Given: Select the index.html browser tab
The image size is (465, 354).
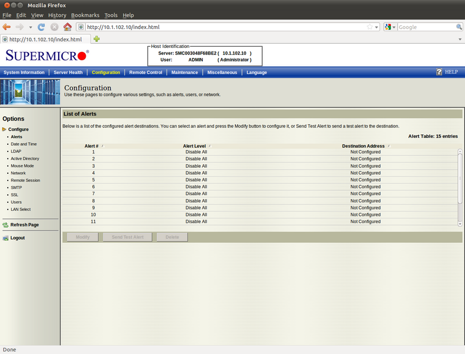Looking at the screenshot, I should [46, 39].
